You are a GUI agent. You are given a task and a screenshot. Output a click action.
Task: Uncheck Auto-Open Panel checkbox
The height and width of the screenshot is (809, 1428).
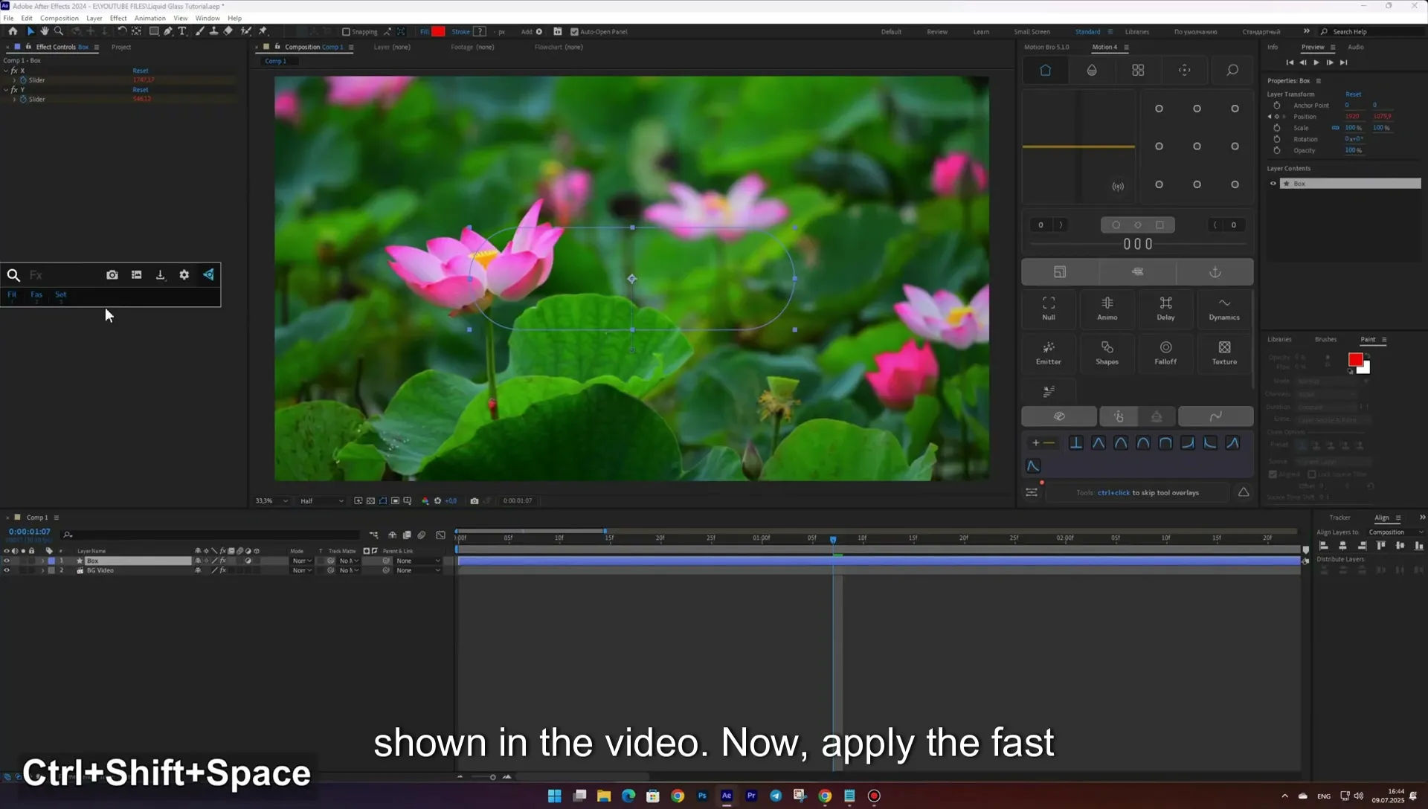574,32
